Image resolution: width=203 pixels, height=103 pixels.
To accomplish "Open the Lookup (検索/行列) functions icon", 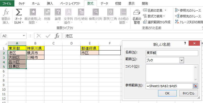I will [96, 12].
